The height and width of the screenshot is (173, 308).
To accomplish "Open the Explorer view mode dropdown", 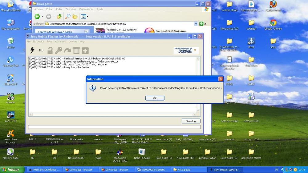I will tap(84, 17).
